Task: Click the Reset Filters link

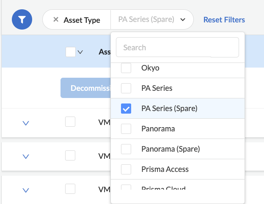Action: pos(224,19)
